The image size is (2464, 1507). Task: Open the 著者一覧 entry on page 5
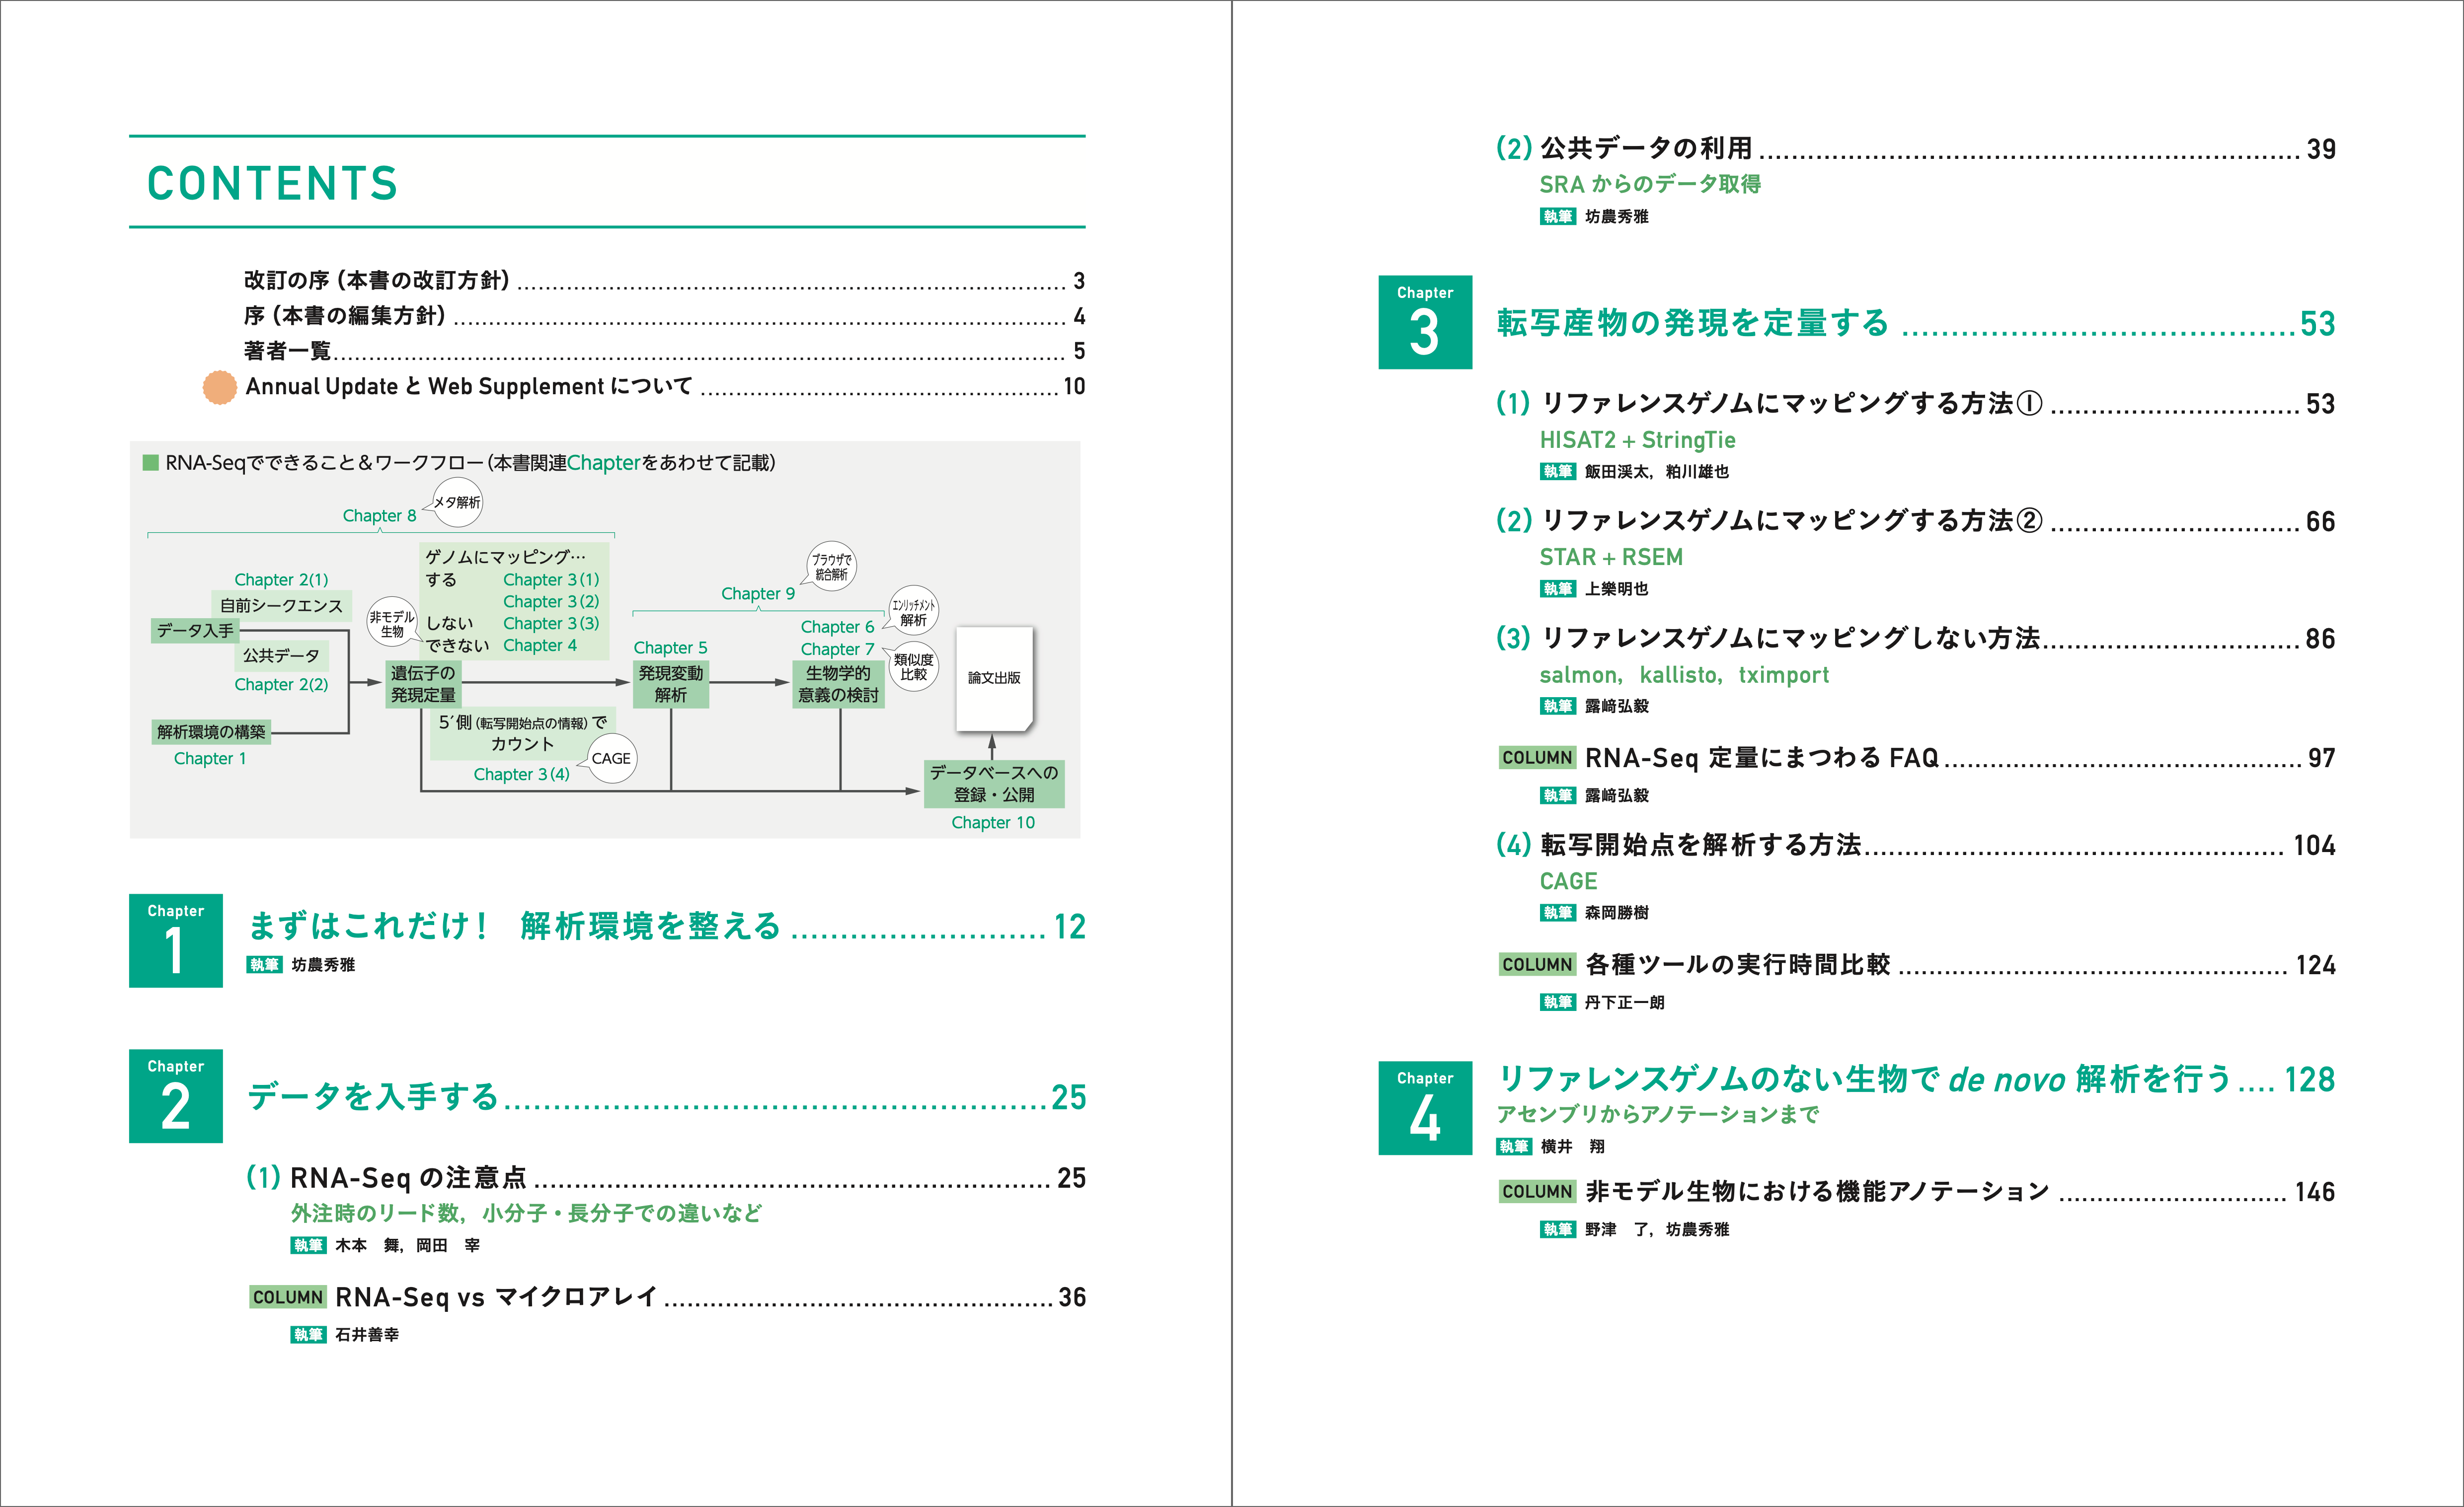pyautogui.click(x=287, y=351)
